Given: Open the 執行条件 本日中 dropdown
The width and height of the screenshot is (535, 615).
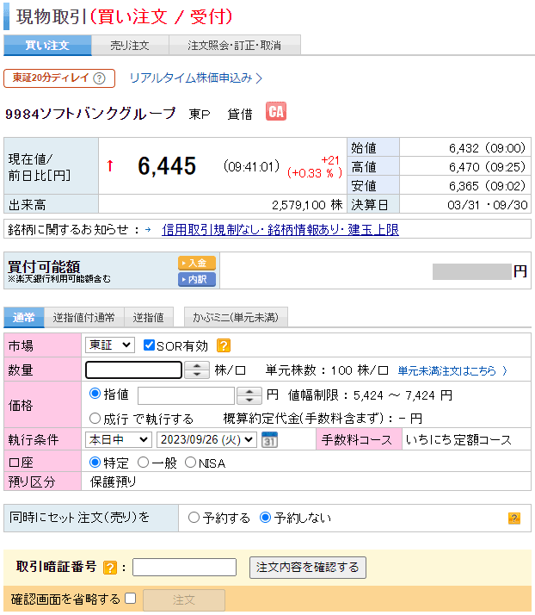Looking at the screenshot, I should [118, 439].
